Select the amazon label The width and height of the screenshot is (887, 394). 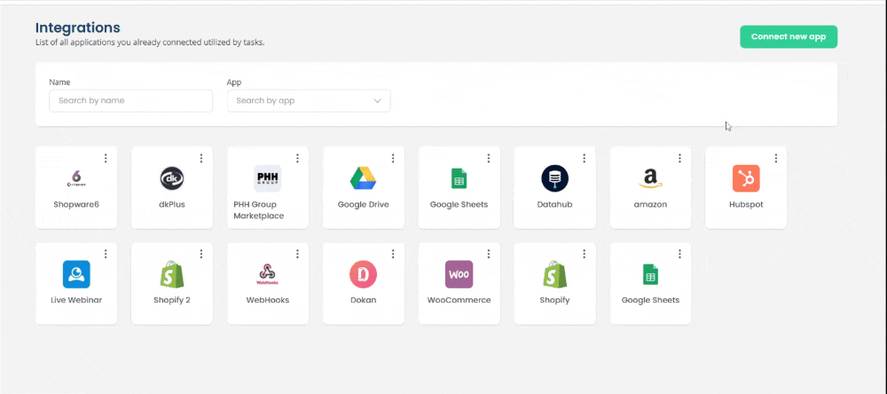(650, 204)
